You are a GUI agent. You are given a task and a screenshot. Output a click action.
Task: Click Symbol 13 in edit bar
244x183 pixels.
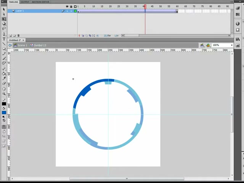pyautogui.click(x=38, y=45)
